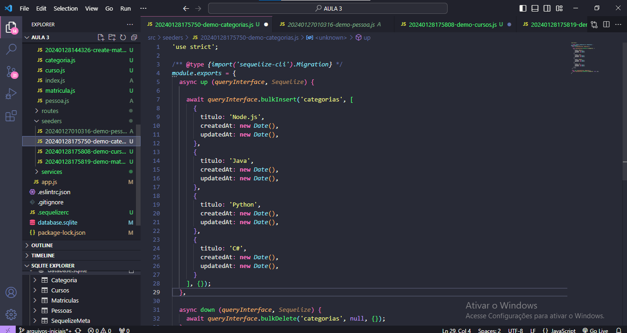
Task: Toggle primary side bar visibility
Action: [523, 8]
